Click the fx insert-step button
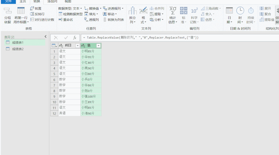This screenshot has height=155, width=279. 75,38
